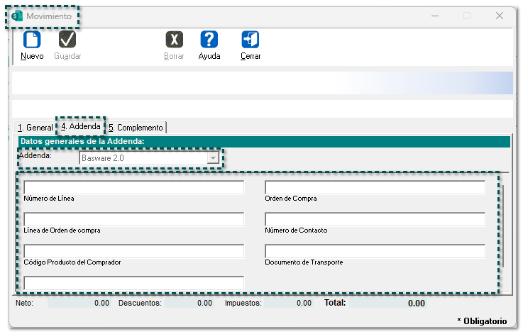Screen dimensions: 523x334
Task: Expand the Addenda dropdown arrow
Action: 212,158
